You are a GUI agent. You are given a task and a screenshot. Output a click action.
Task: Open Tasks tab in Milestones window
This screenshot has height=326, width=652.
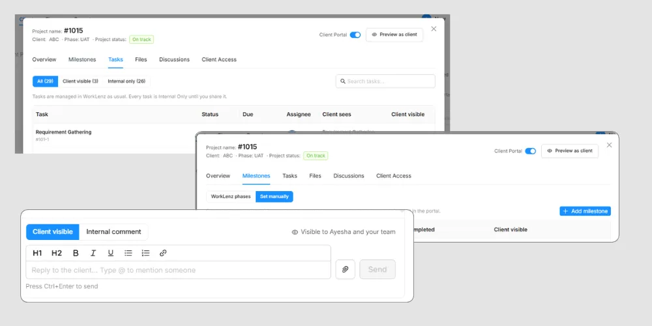[290, 176]
